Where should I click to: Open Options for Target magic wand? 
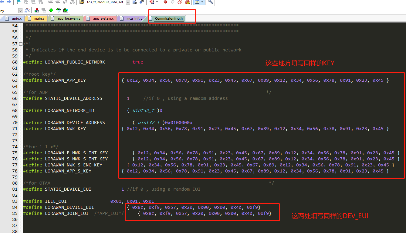tap(27, 10)
